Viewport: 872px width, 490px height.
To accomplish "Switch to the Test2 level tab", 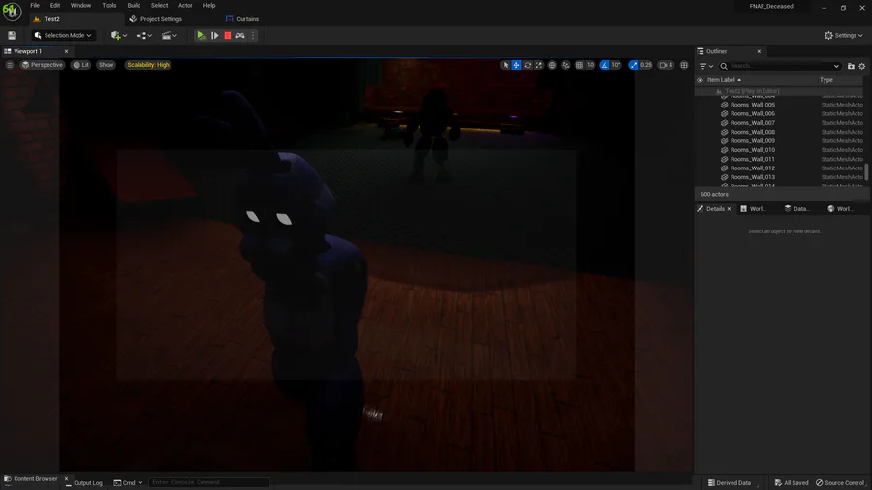I will tap(51, 19).
